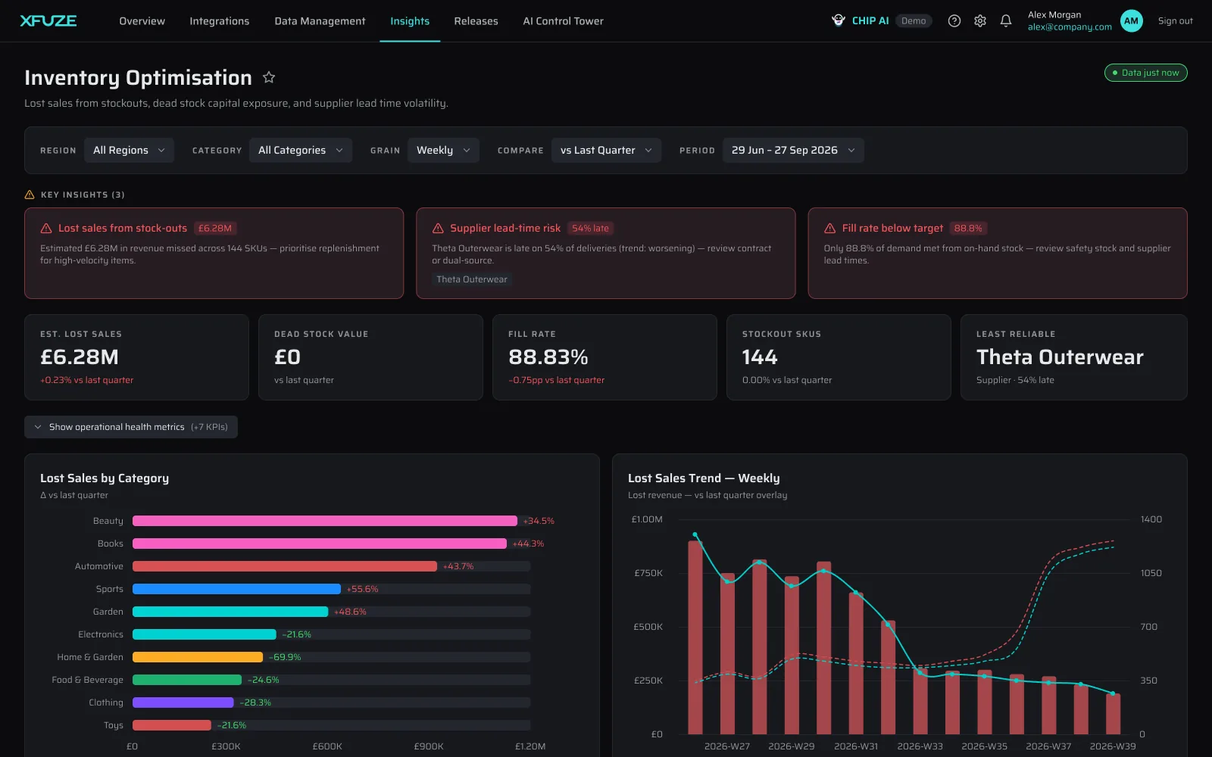Image resolution: width=1212 pixels, height=757 pixels.
Task: Click the Books bar in Lost Sales chart
Action: (x=320, y=544)
